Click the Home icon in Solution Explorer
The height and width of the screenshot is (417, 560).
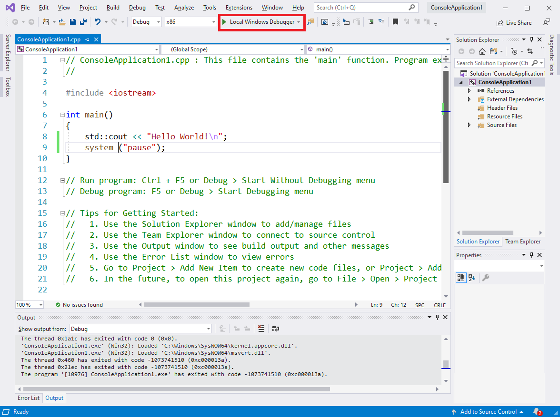pyautogui.click(x=482, y=51)
